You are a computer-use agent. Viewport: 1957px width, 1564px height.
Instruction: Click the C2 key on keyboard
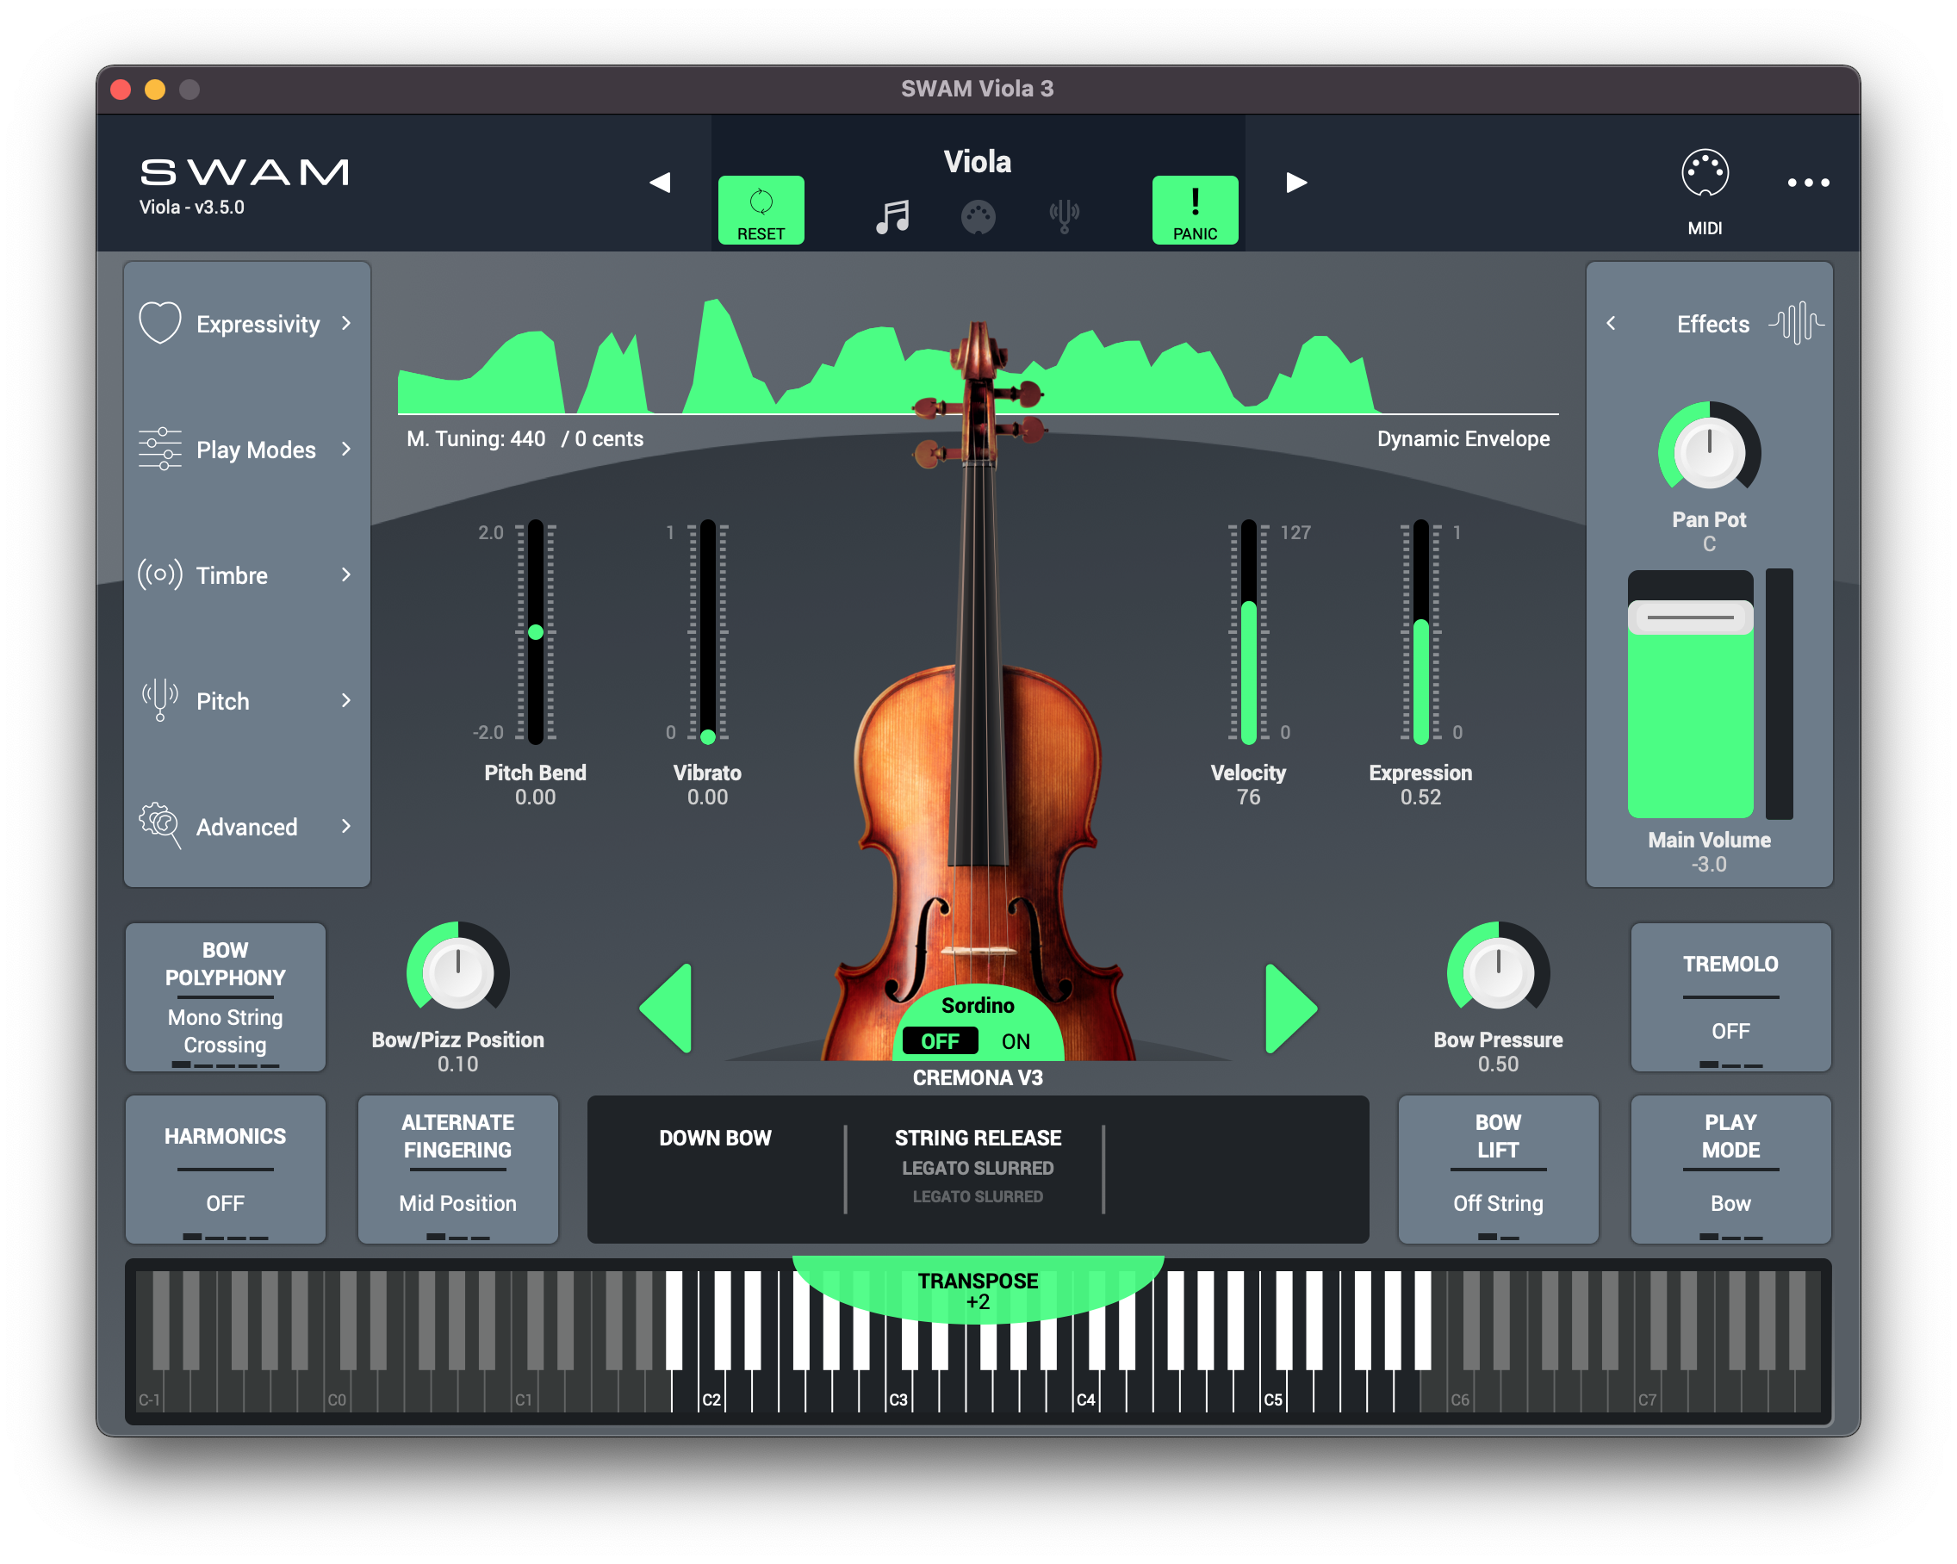click(711, 1389)
